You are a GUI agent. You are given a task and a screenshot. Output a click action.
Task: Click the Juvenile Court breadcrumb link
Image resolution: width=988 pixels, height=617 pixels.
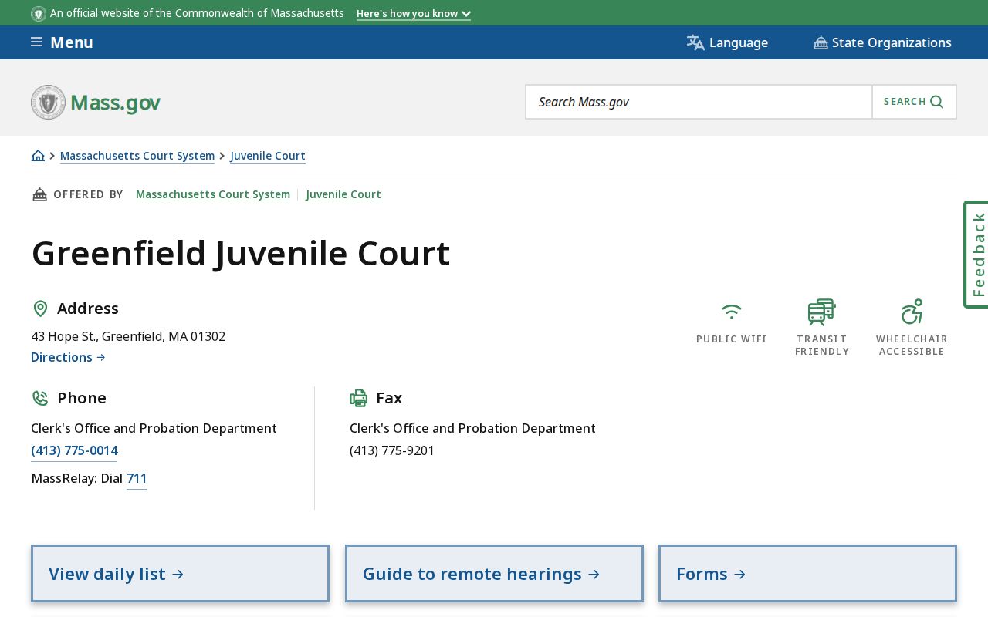(268, 156)
